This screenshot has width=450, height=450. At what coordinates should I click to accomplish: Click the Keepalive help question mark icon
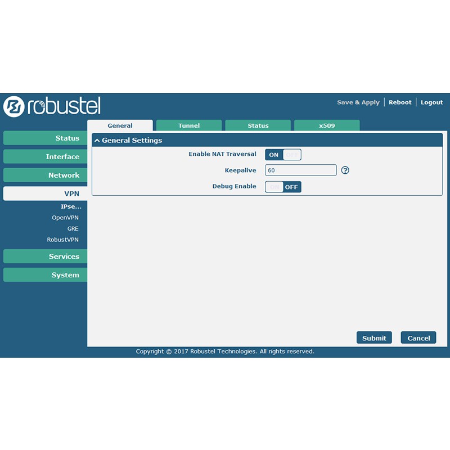(x=345, y=170)
